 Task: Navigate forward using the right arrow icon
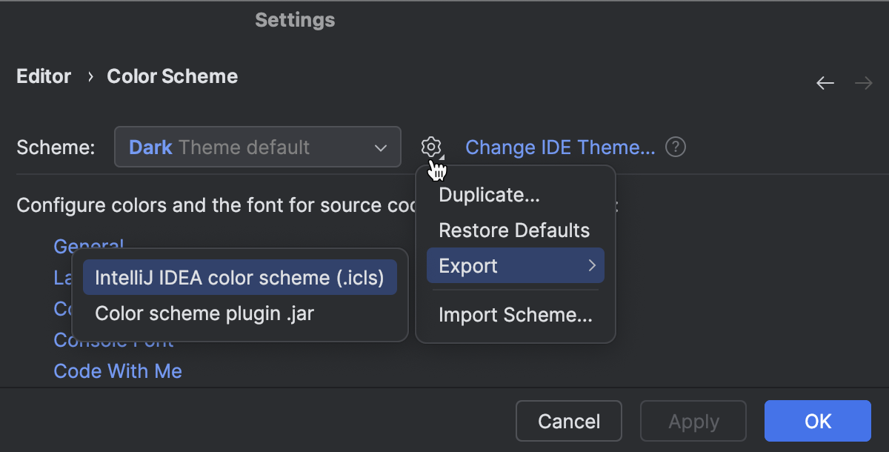coord(863,83)
